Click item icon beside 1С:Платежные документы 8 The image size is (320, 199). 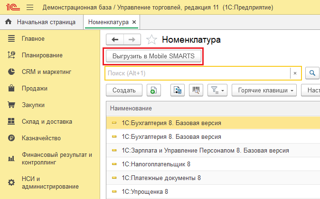pyautogui.click(x=114, y=178)
